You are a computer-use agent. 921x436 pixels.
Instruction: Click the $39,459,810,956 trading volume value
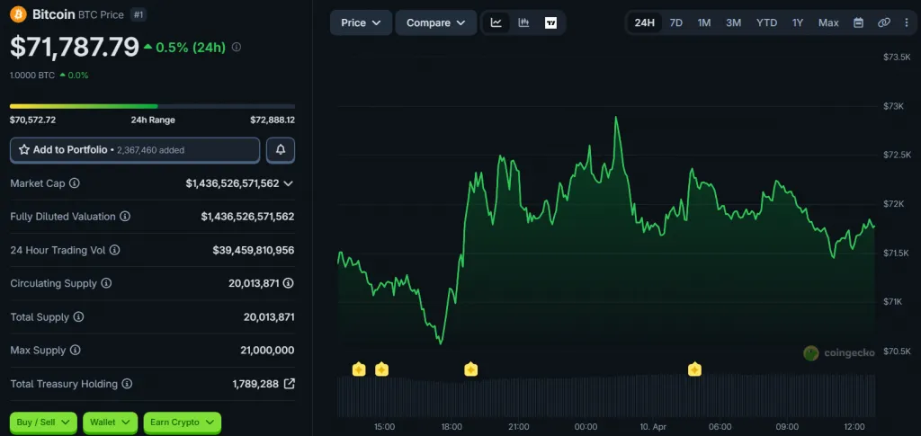tap(253, 250)
